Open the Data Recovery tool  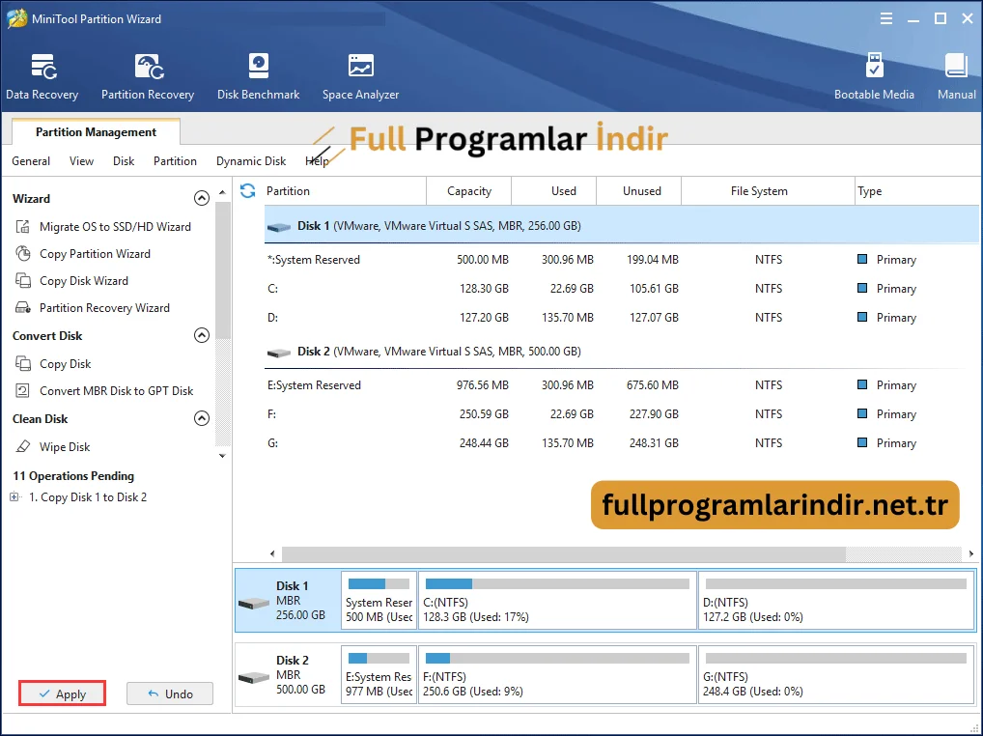pos(42,76)
